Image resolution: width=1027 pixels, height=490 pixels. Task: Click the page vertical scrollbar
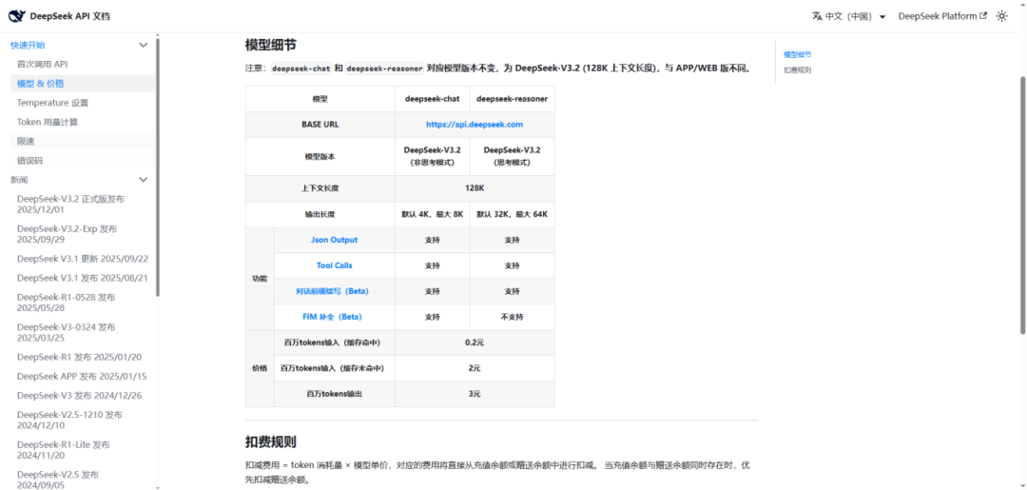(x=1023, y=206)
